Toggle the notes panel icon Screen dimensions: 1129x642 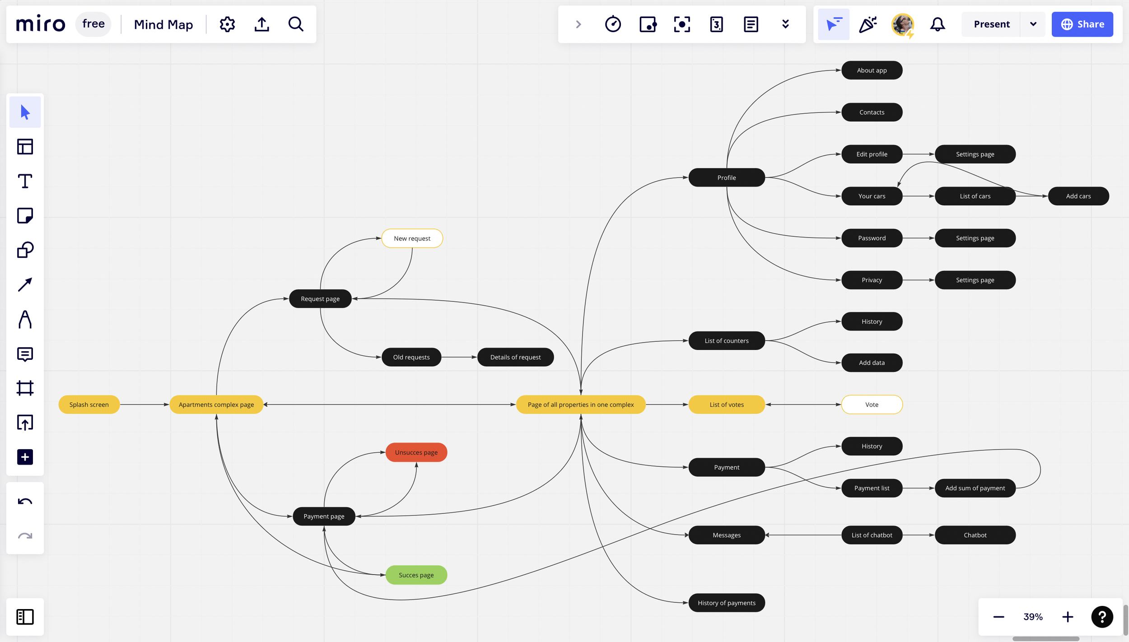751,24
